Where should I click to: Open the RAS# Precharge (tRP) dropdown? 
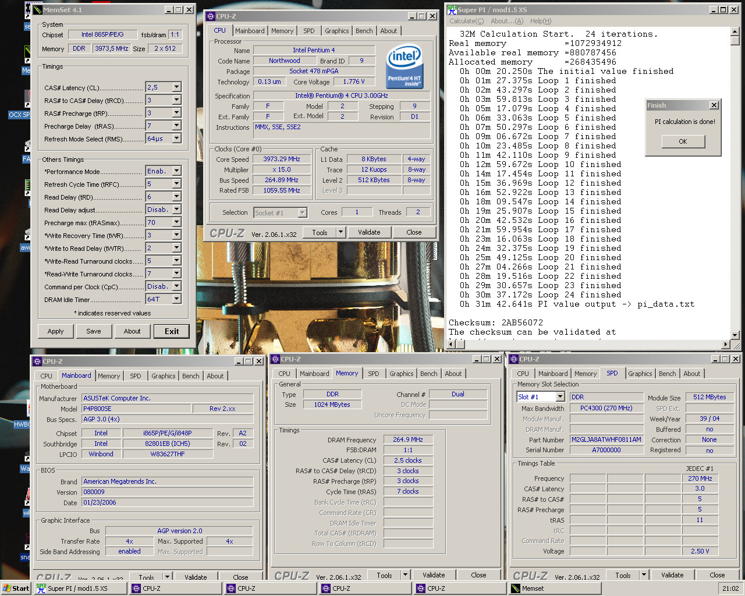[176, 113]
